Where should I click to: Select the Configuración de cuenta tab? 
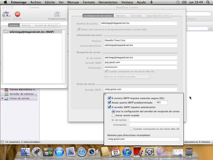[98, 16]
